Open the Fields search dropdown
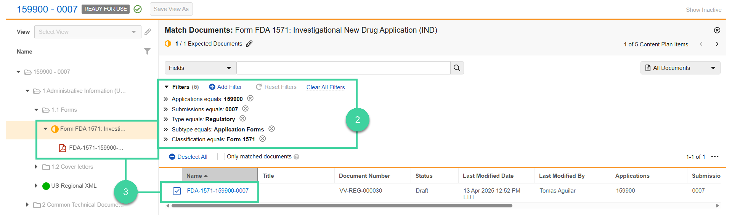The height and width of the screenshot is (215, 732). pos(201,68)
